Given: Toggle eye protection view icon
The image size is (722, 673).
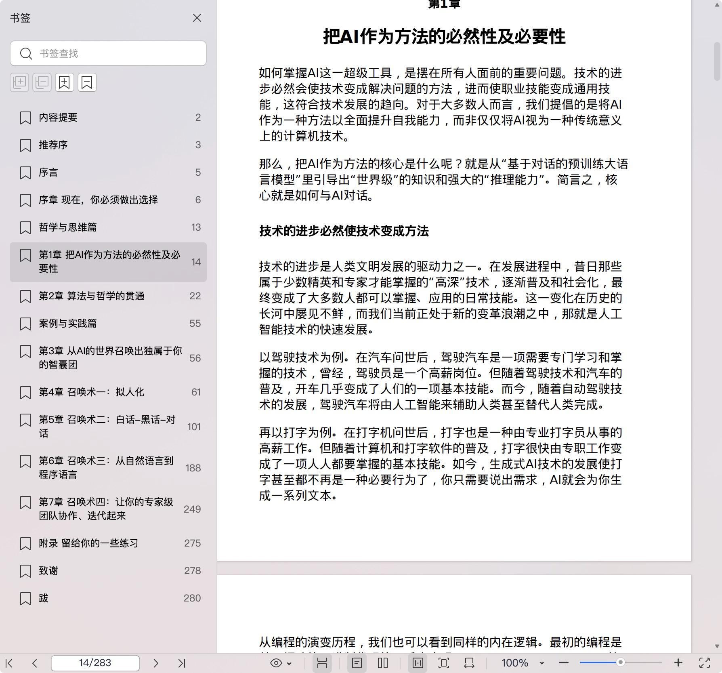Looking at the screenshot, I should click(276, 663).
